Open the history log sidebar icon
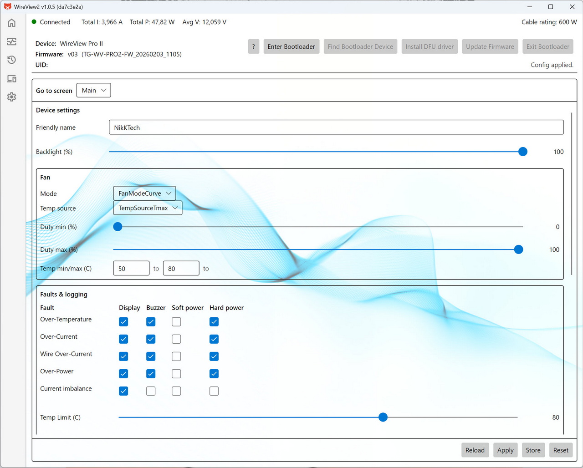The height and width of the screenshot is (468, 583). 12,60
